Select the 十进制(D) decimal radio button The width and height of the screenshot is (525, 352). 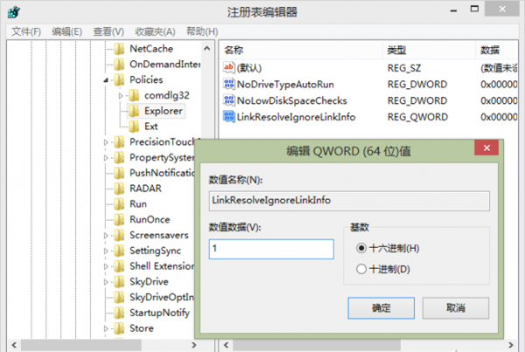[362, 270]
